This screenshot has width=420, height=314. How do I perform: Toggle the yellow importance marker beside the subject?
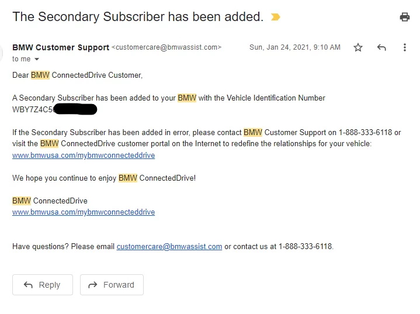tap(276, 17)
